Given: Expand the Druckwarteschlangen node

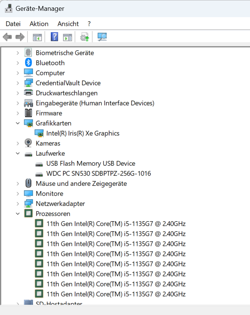Looking at the screenshot, I should coord(17,93).
